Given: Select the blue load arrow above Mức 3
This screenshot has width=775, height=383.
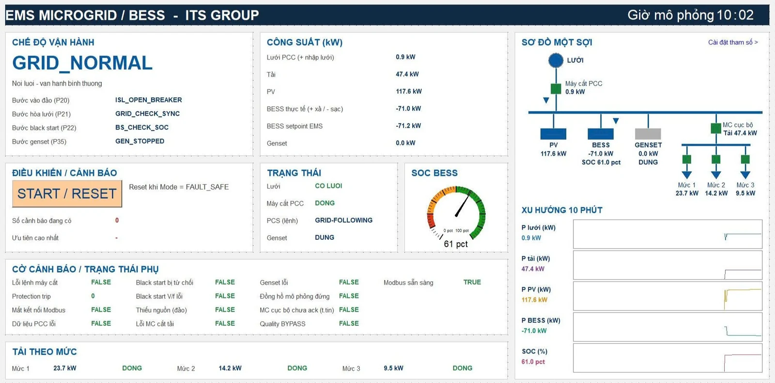Looking at the screenshot, I should tap(745, 175).
